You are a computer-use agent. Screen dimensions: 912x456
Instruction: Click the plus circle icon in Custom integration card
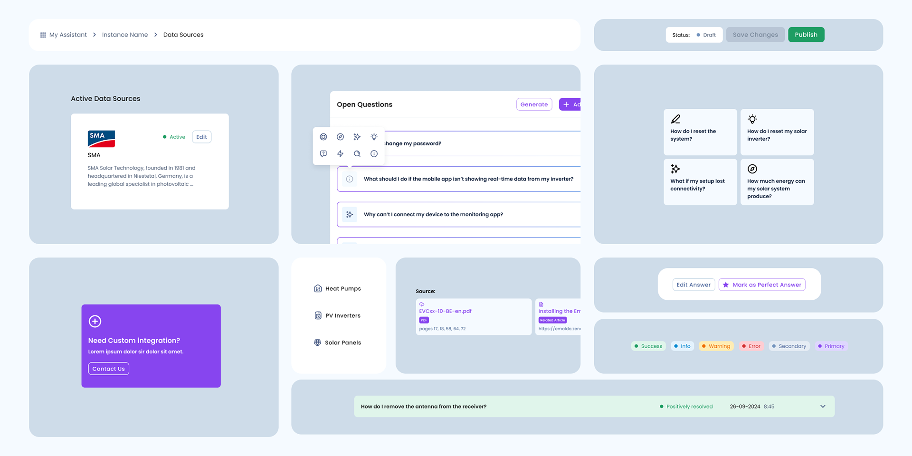pos(95,321)
